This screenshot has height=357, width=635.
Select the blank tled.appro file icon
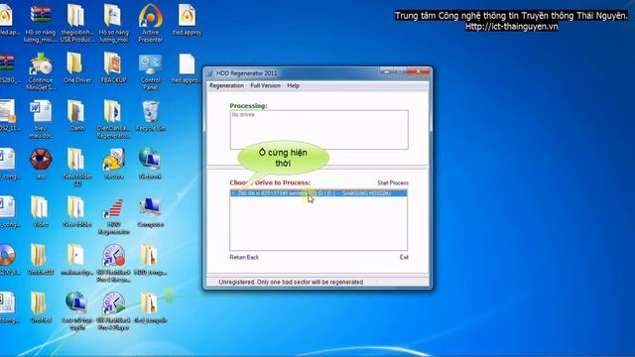click(x=186, y=68)
